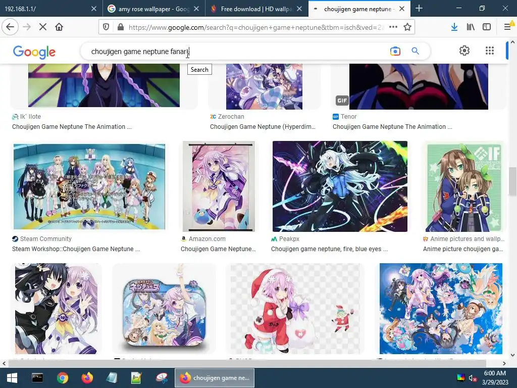
Task: Open tracking protection shield icon
Action: (x=106, y=27)
